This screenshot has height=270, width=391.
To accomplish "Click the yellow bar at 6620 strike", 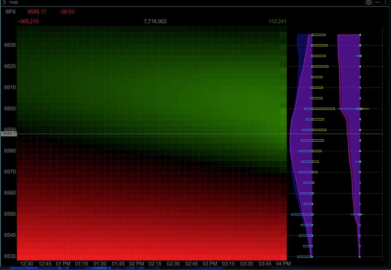I will [320, 66].
